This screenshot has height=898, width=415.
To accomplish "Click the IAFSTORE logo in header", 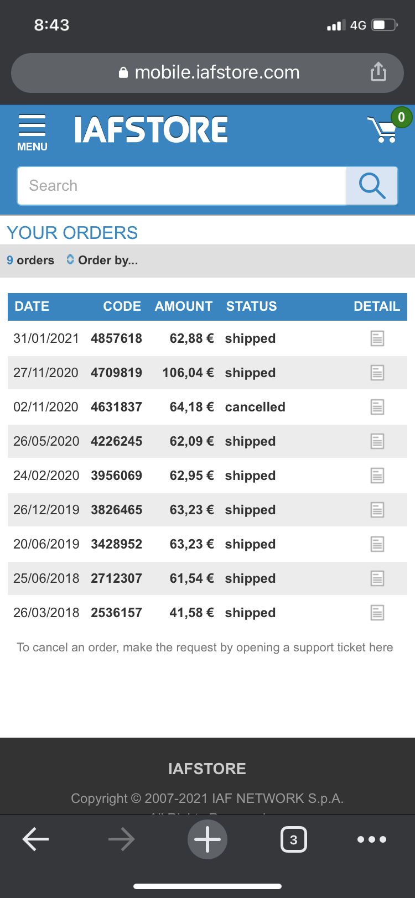I will tap(151, 130).
